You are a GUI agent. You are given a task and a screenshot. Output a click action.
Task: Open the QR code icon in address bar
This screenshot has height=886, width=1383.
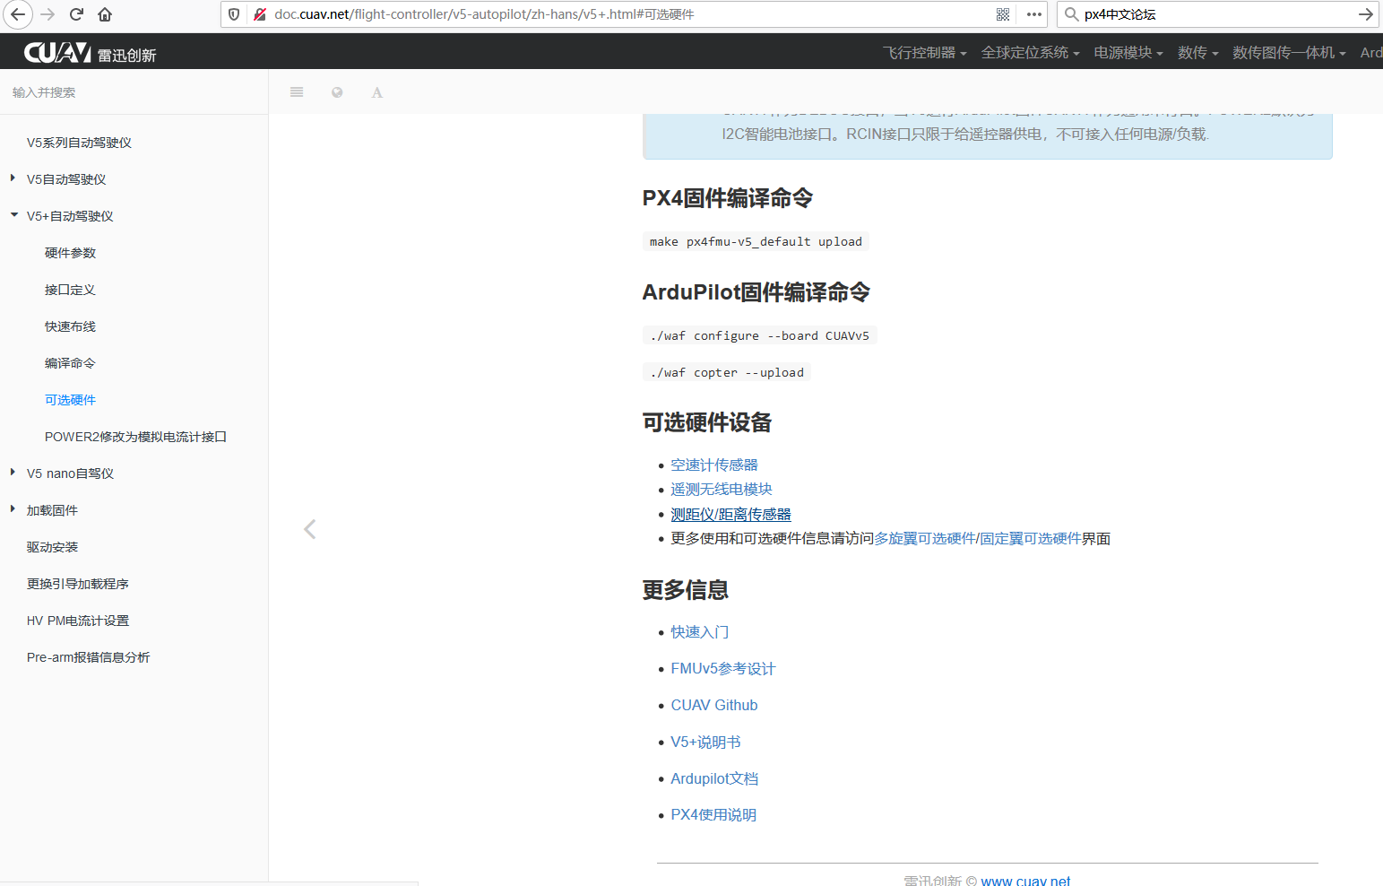1003,14
